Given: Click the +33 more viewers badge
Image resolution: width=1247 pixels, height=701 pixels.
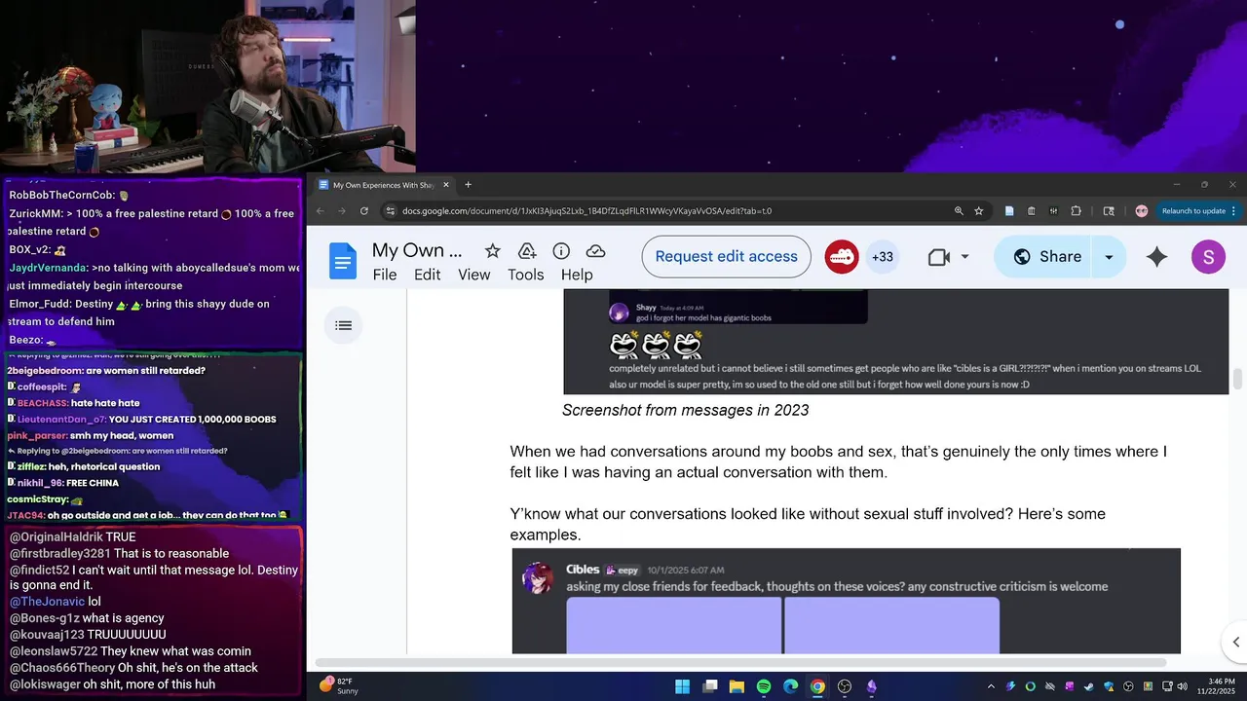Looking at the screenshot, I should 883,257.
